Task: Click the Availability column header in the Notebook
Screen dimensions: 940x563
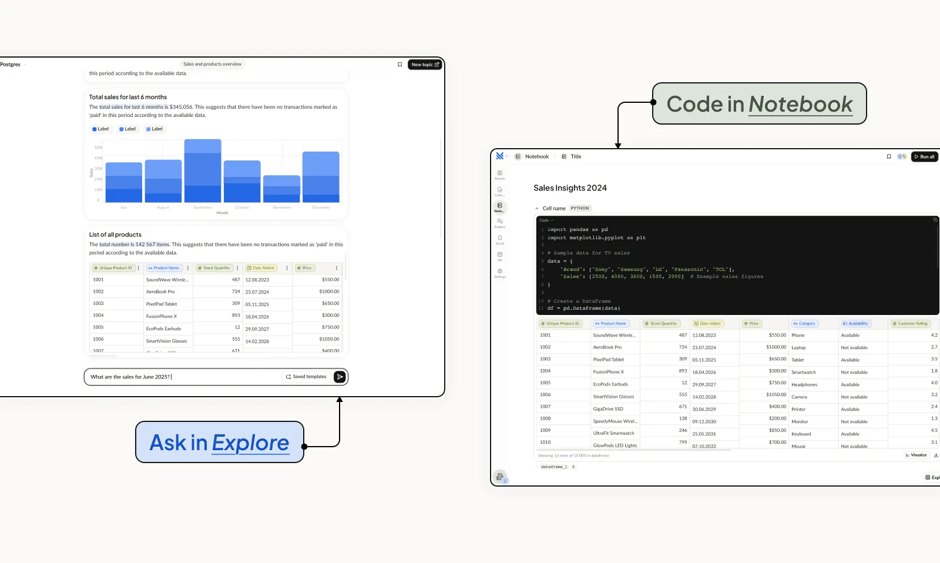Action: coord(855,323)
